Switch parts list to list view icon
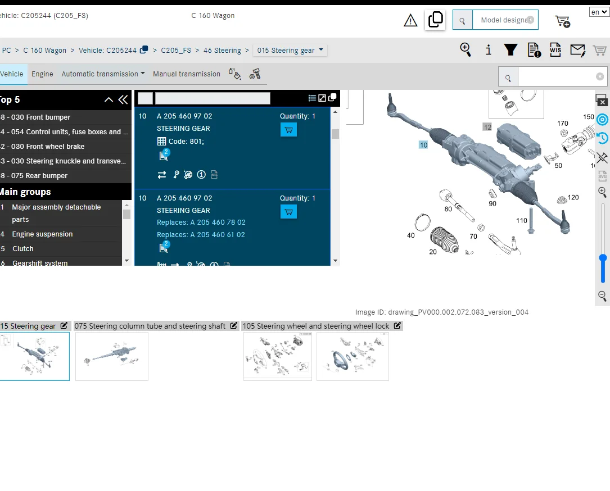Image resolution: width=610 pixels, height=491 pixels. 312,98
